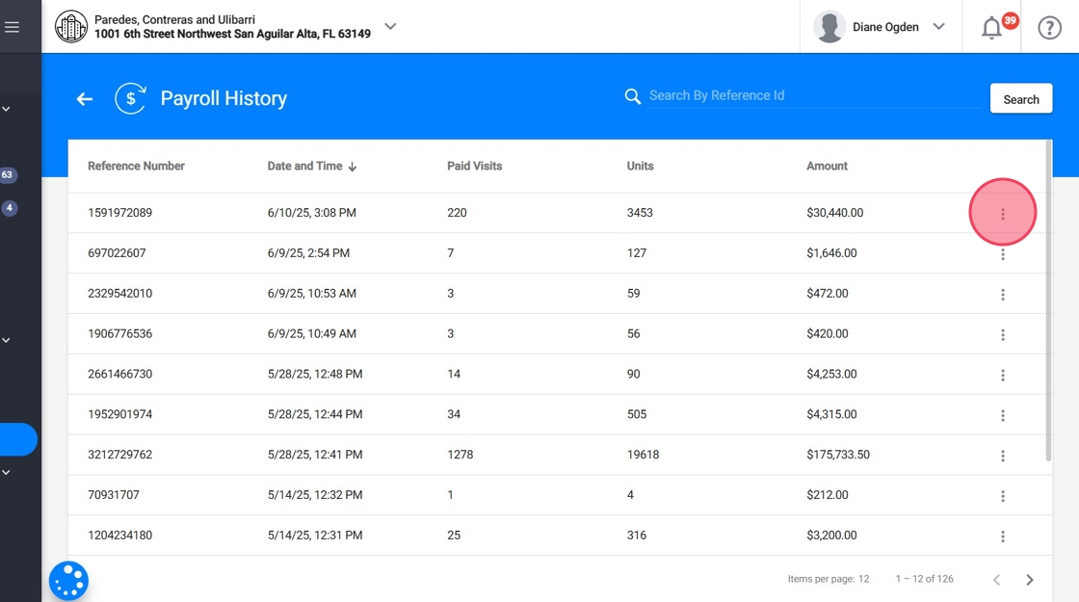Sort by Amount column header

(x=827, y=166)
